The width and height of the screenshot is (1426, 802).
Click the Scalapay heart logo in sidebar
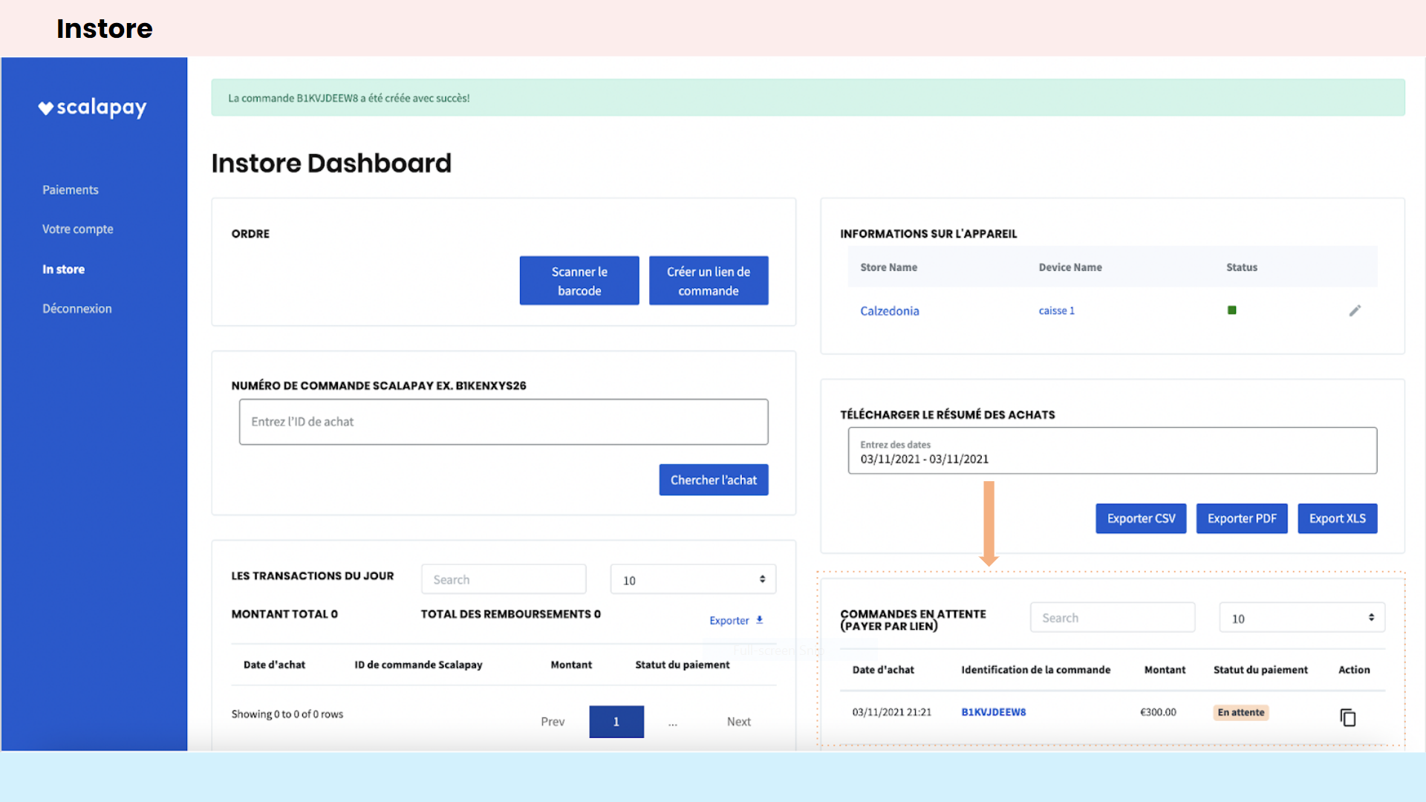46,108
